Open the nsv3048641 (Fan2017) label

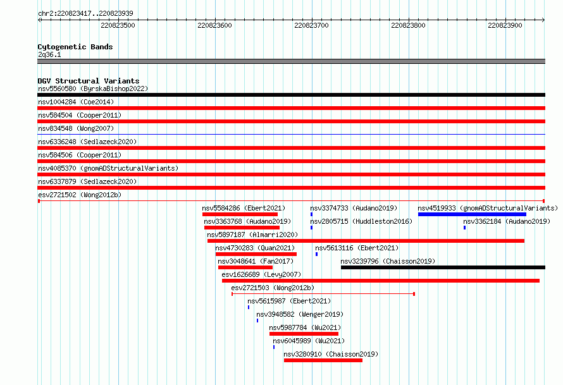point(256,261)
